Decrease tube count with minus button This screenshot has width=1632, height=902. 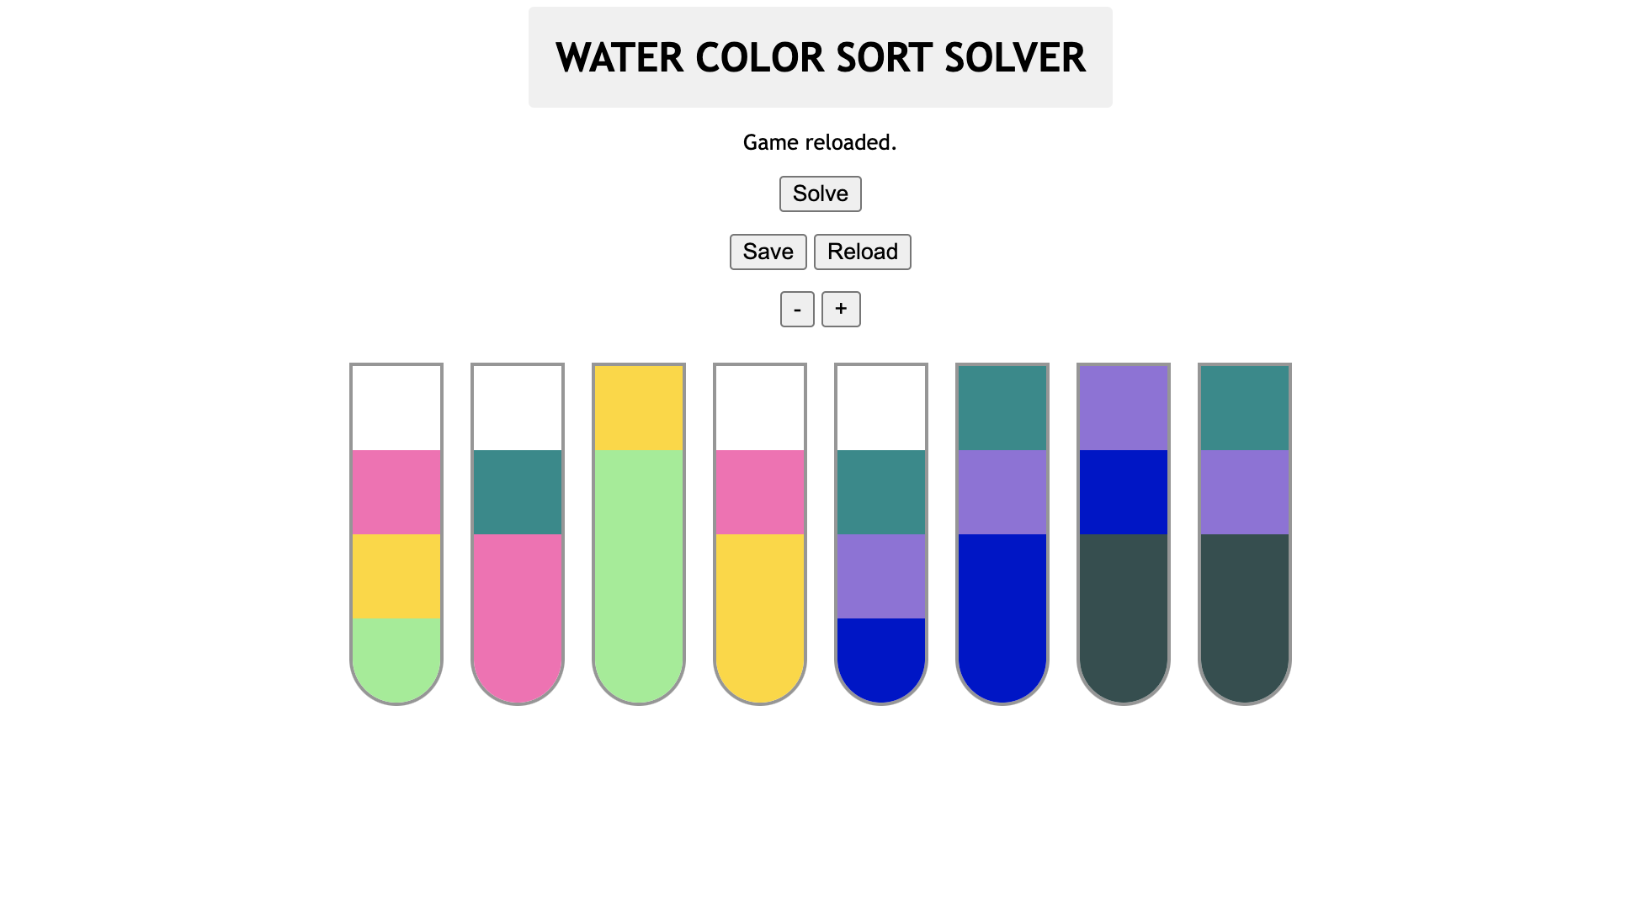[x=796, y=309]
